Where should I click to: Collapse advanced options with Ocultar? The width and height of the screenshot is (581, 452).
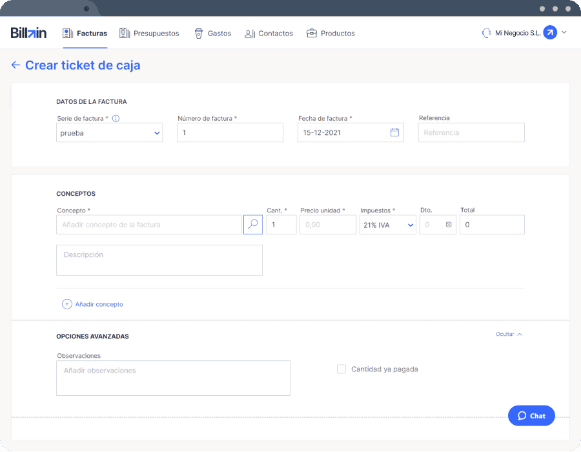(509, 334)
